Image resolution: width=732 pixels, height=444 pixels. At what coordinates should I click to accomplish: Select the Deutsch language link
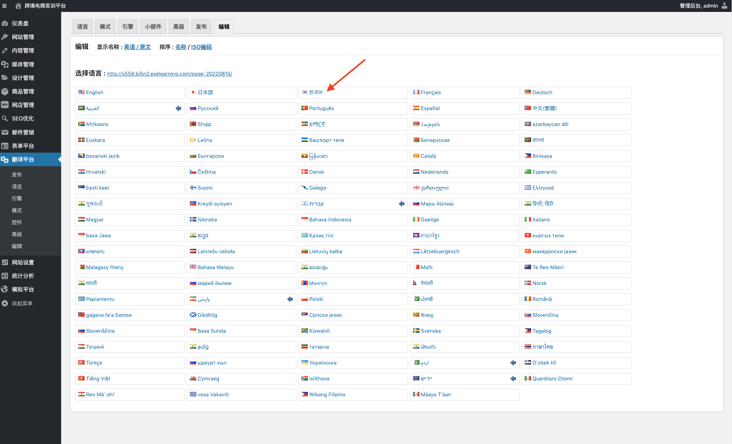(x=542, y=93)
